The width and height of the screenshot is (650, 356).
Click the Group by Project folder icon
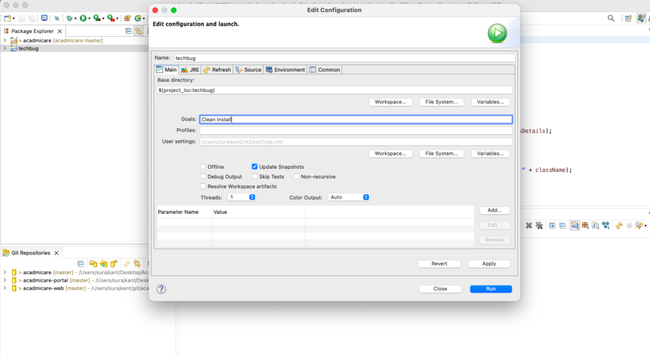(x=575, y=225)
